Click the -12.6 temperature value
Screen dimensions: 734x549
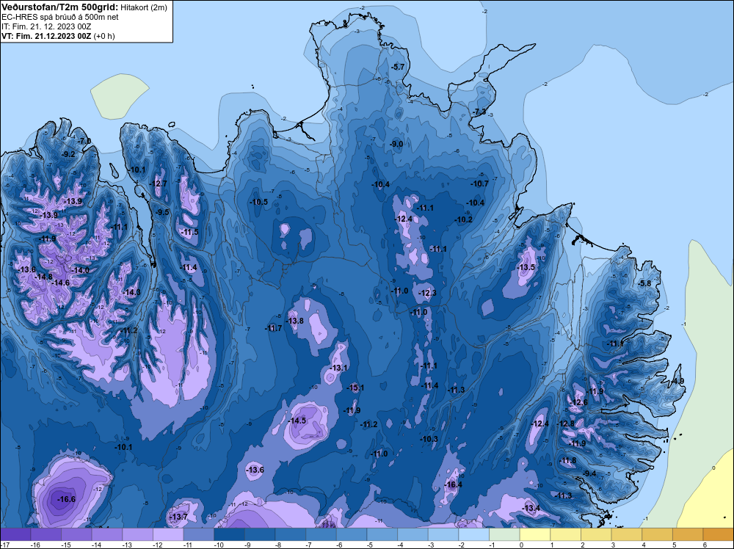point(578,402)
